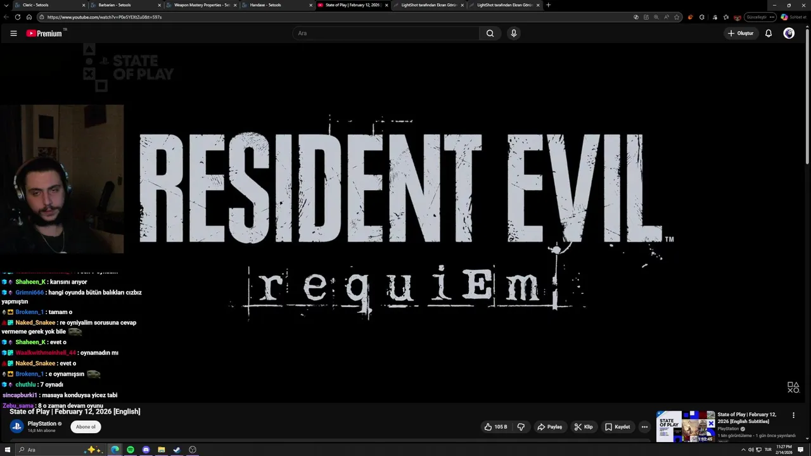Open YouTube notifications bell
This screenshot has width=811, height=456.
click(769, 33)
